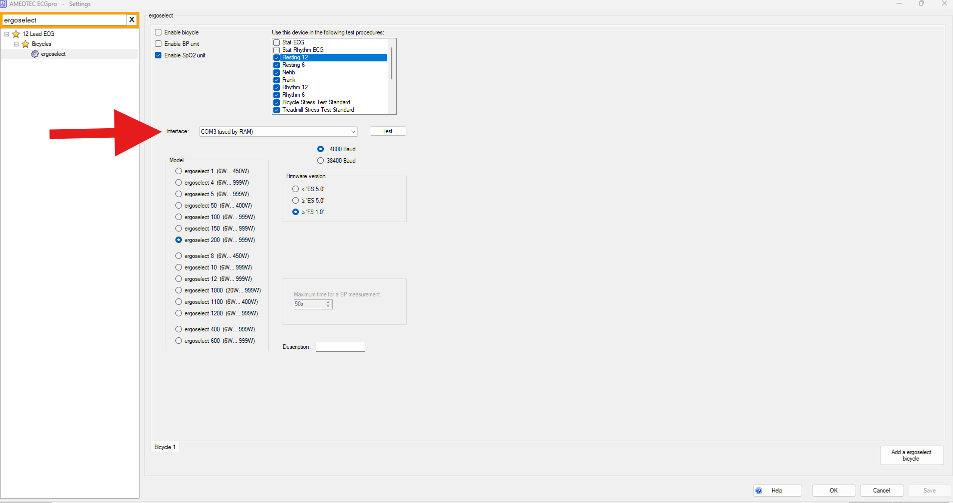Enable BP unit checkbox
Viewport: 953px width, 503px height.
tap(158, 44)
